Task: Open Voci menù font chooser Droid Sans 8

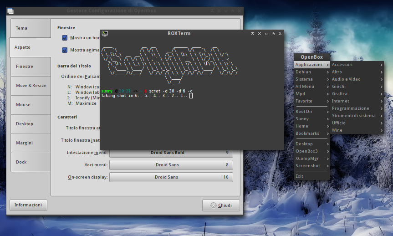Action: click(x=171, y=165)
